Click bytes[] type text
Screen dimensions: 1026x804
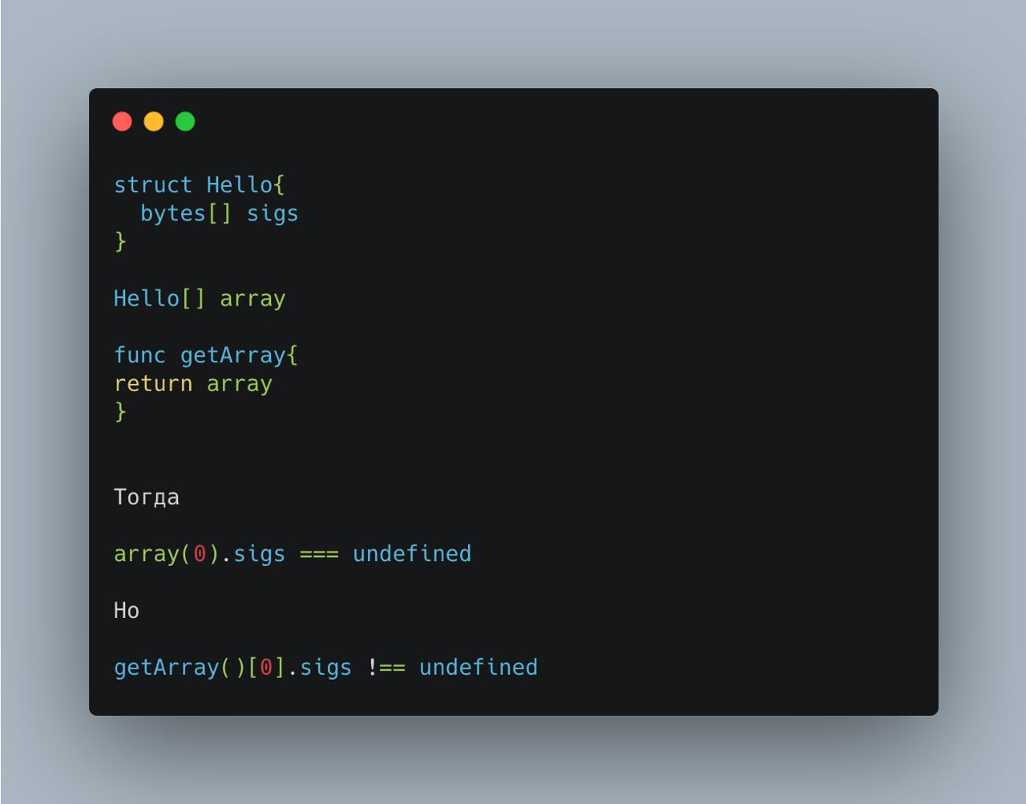(186, 213)
